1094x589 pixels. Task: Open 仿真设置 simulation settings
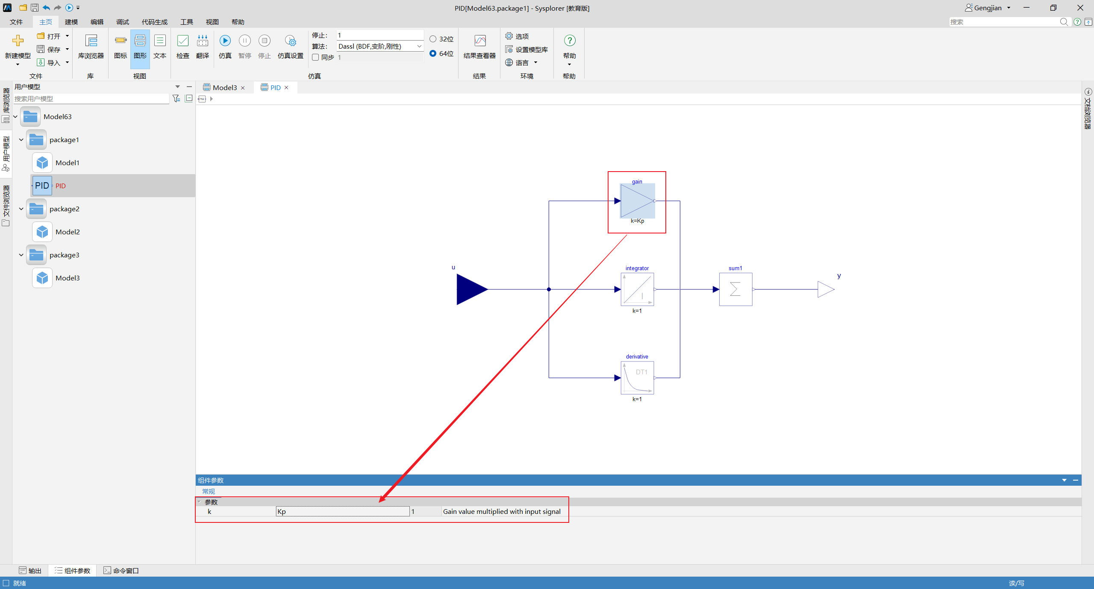pyautogui.click(x=290, y=41)
